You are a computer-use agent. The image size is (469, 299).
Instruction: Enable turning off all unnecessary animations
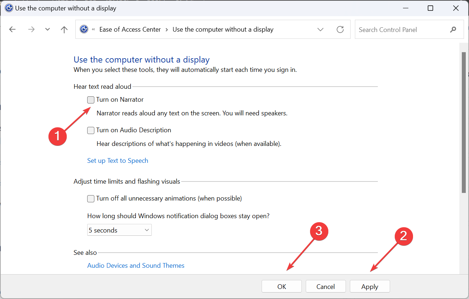point(90,198)
